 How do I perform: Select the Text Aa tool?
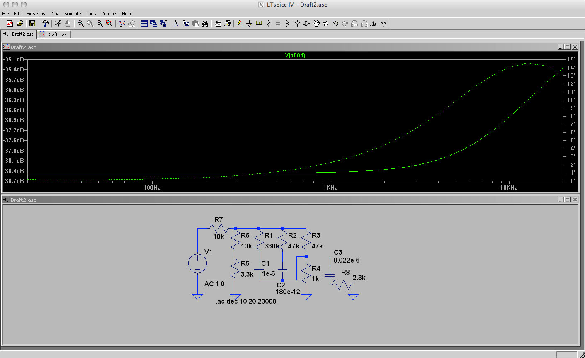point(373,24)
